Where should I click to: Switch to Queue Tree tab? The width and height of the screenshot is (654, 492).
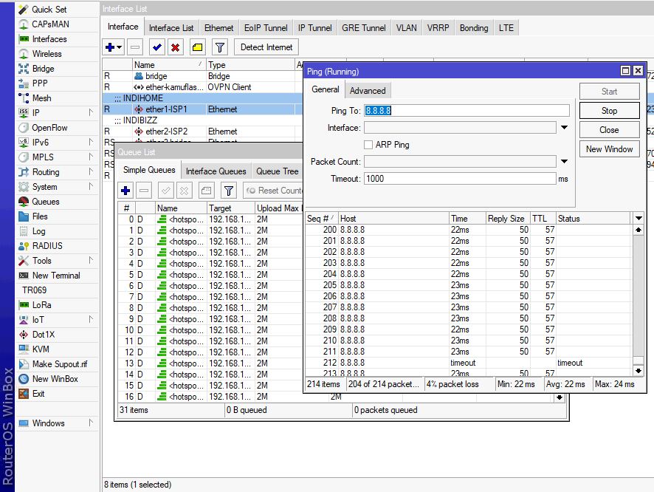coord(277,171)
